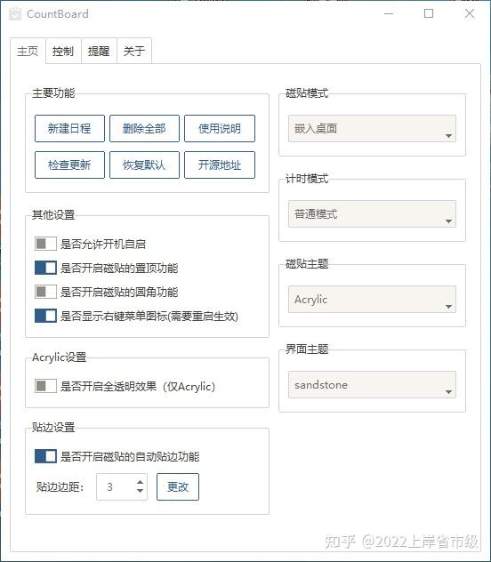Enable 是否开启全透明效果 Acrylic switch
The image size is (491, 562).
[45, 386]
